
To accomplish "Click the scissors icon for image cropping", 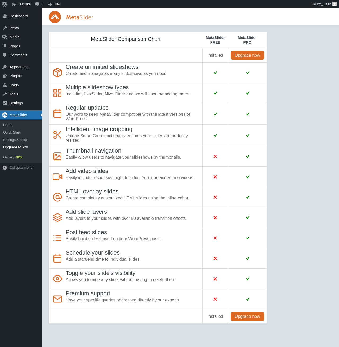I will [57, 135].
